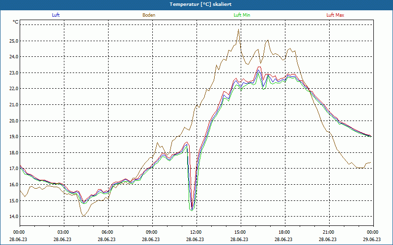This screenshot has height=245, width=393.
Task: Select the 00:00 label above 29.06.23
Action: pyautogui.click(x=372, y=232)
